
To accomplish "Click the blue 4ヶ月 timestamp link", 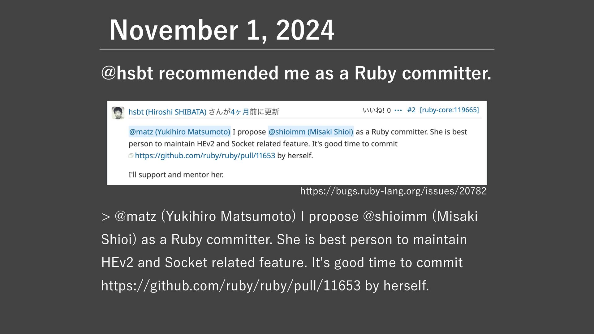I will (x=240, y=112).
